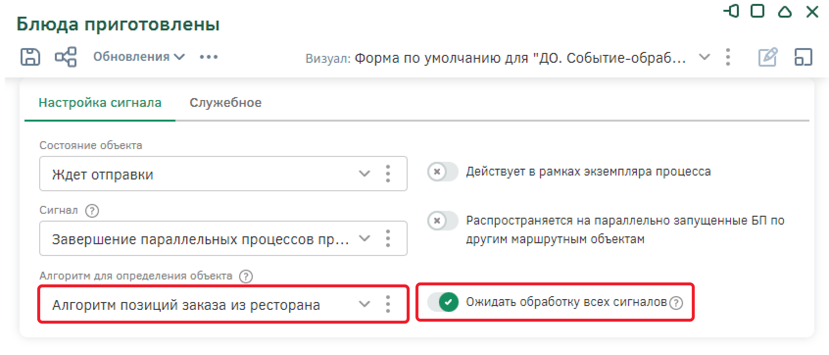Switch to the Служебное tab
The width and height of the screenshot is (829, 355).
tap(225, 103)
